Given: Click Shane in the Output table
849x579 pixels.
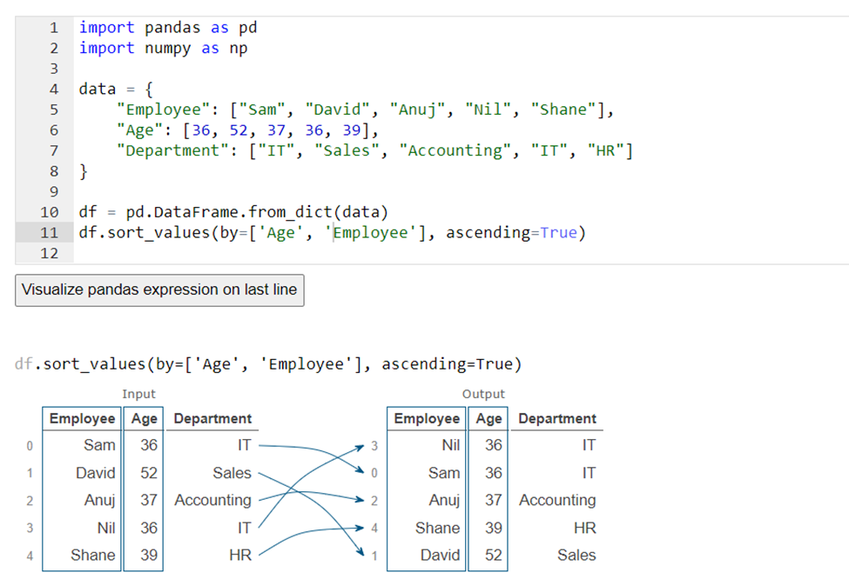Looking at the screenshot, I should [437, 528].
